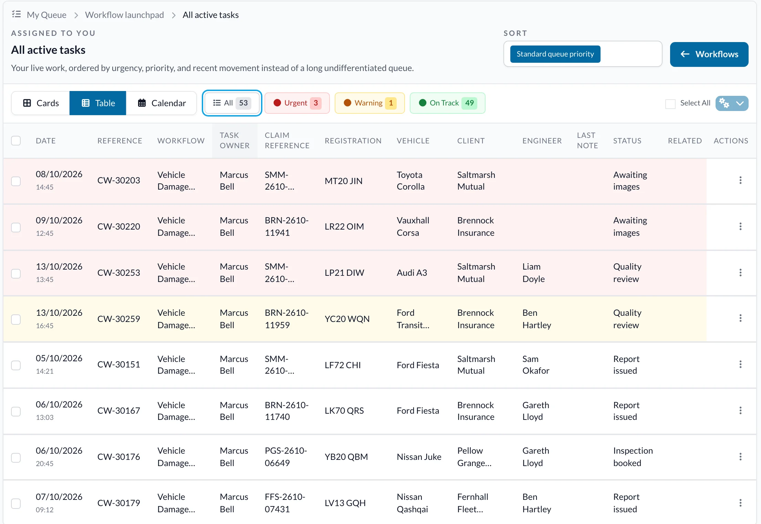The image size is (761, 524).
Task: Filter tasks by On Track
Action: [448, 103]
